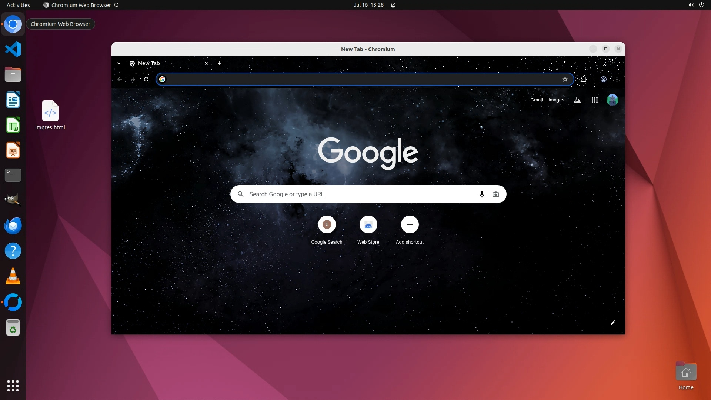Reload the current page

tap(146, 79)
